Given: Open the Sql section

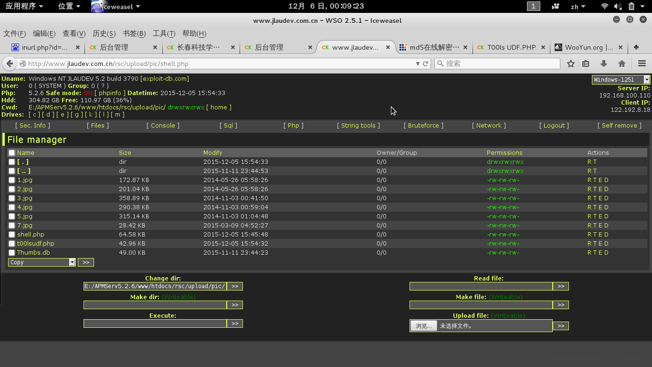Looking at the screenshot, I should 228,126.
